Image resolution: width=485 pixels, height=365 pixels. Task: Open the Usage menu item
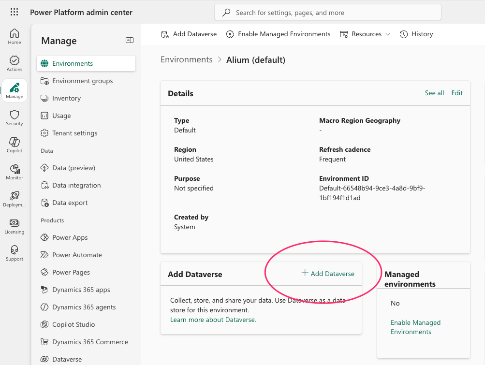(x=86, y=116)
